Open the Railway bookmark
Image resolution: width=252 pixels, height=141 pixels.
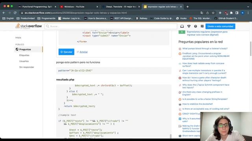142,18
